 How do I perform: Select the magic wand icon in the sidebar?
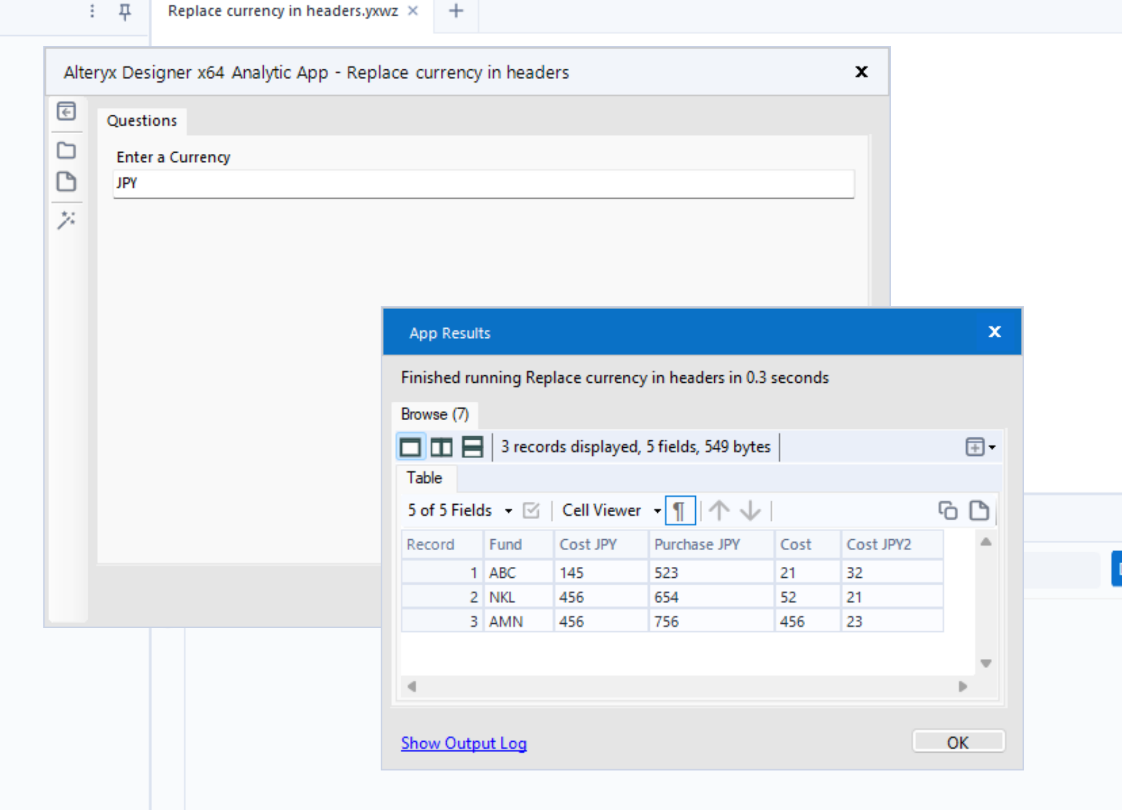[x=66, y=220]
